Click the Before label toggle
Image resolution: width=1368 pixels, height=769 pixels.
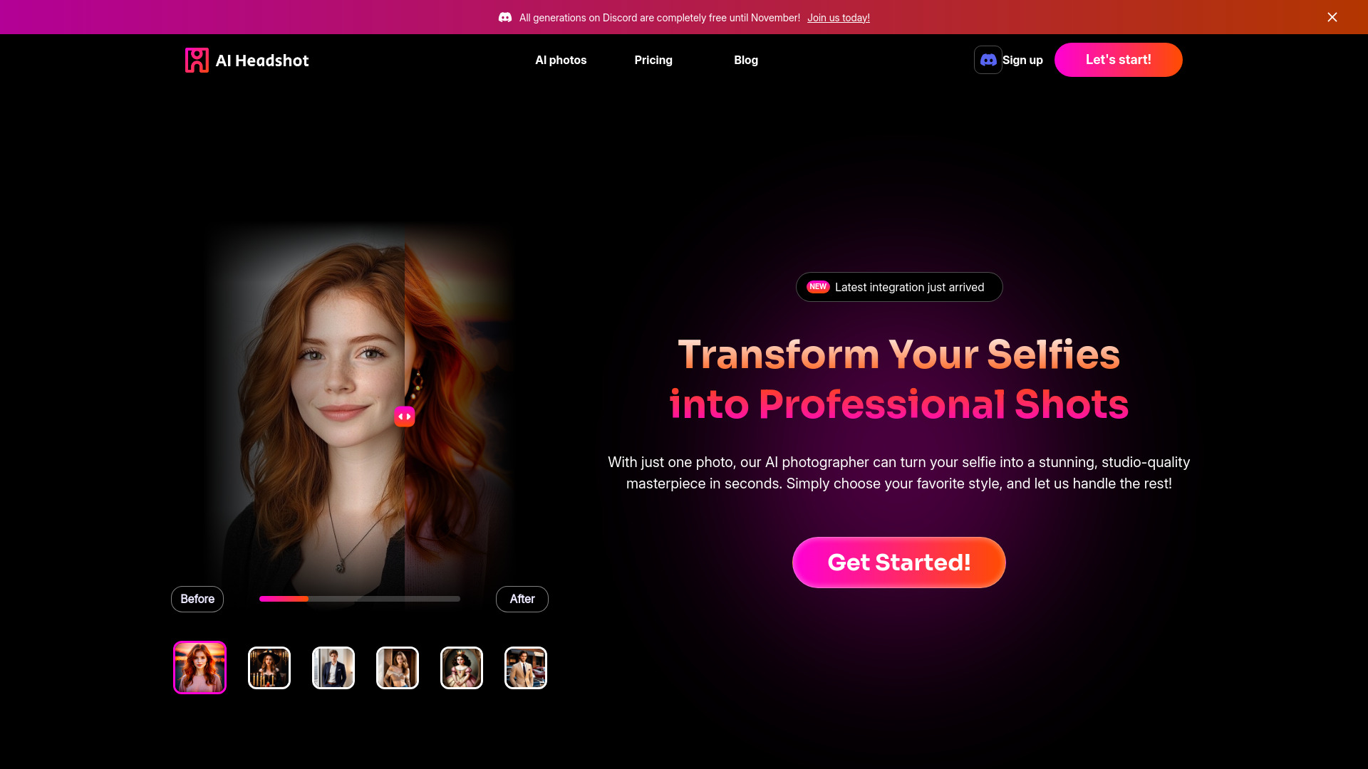(197, 599)
